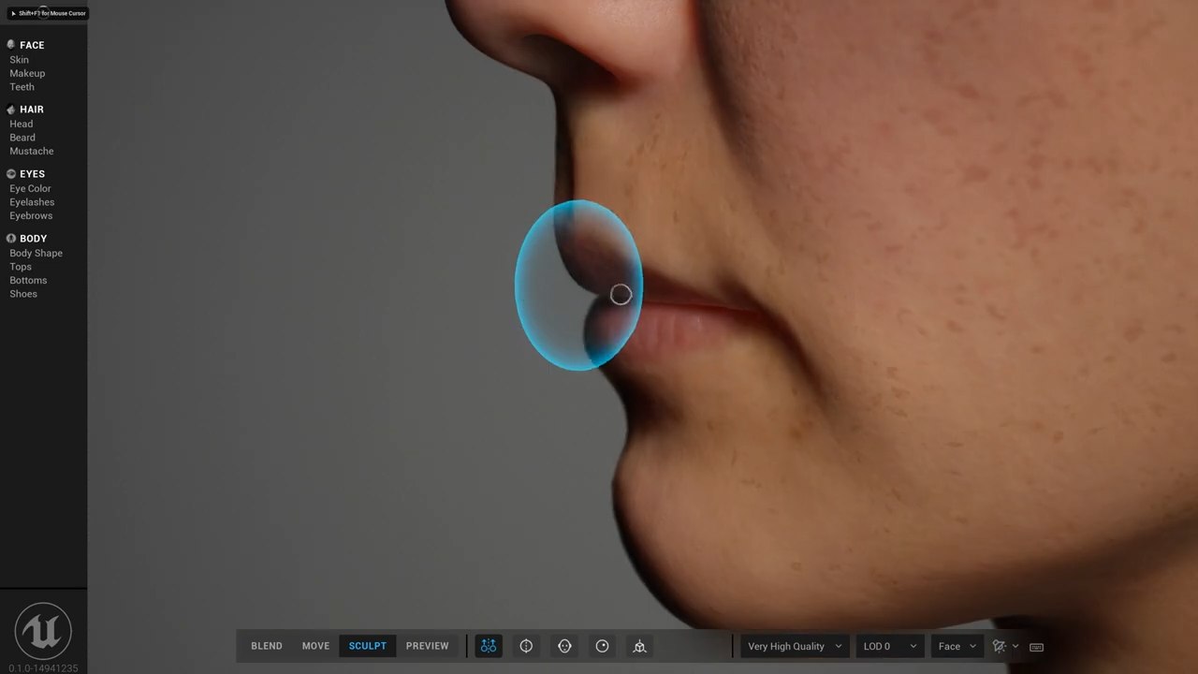Click the render settings icon right of the Face dropdown
This screenshot has width=1198, height=674.
point(1000,646)
